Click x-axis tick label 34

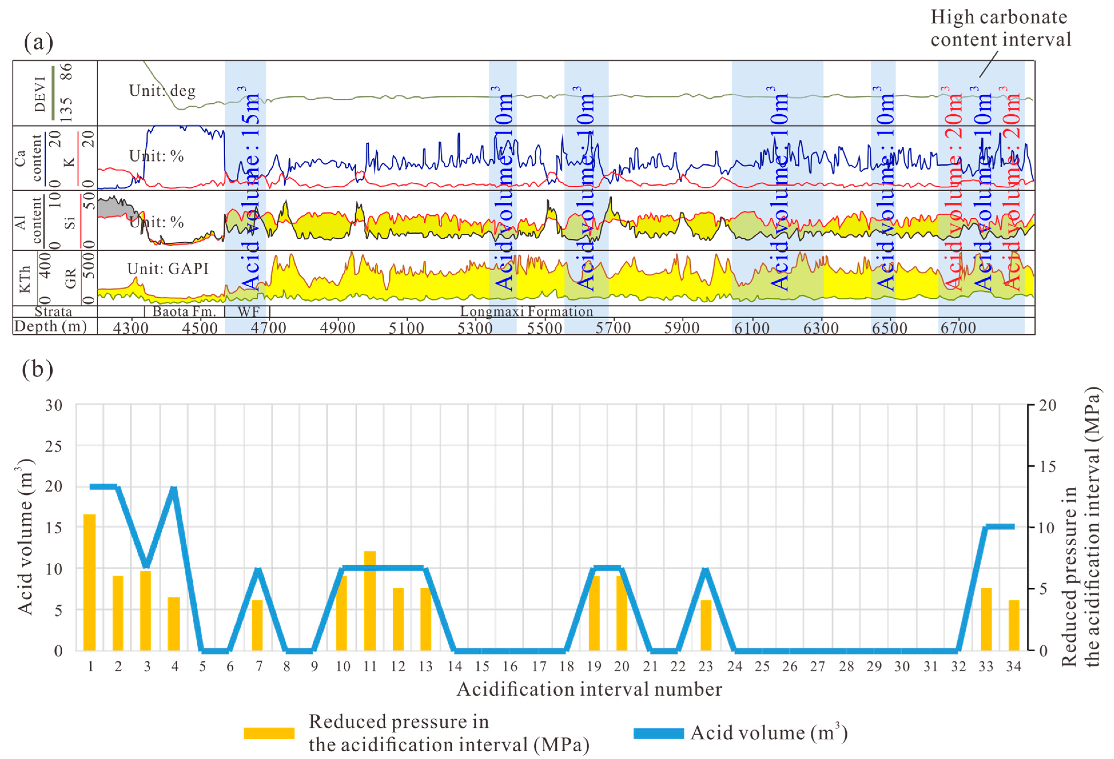(1013, 666)
